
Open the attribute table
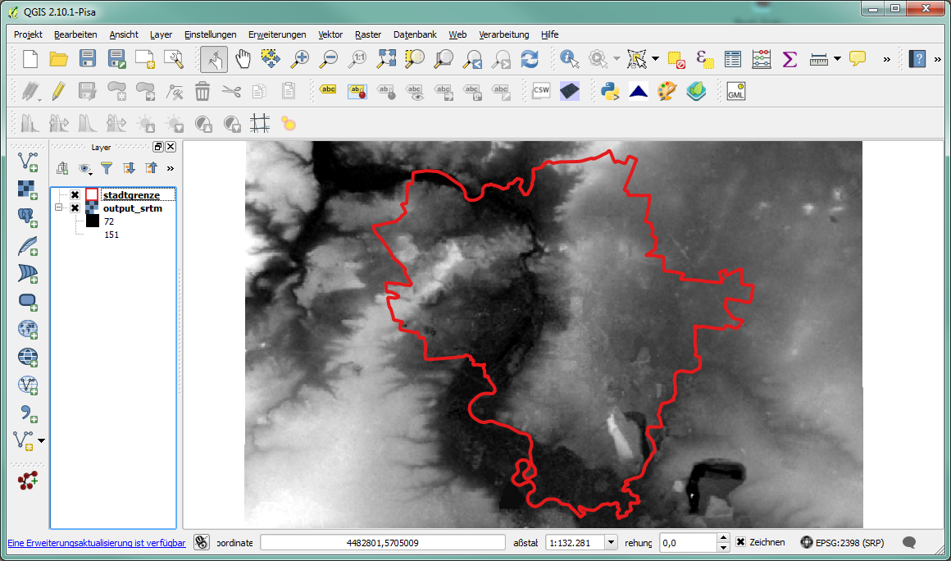[x=732, y=59]
